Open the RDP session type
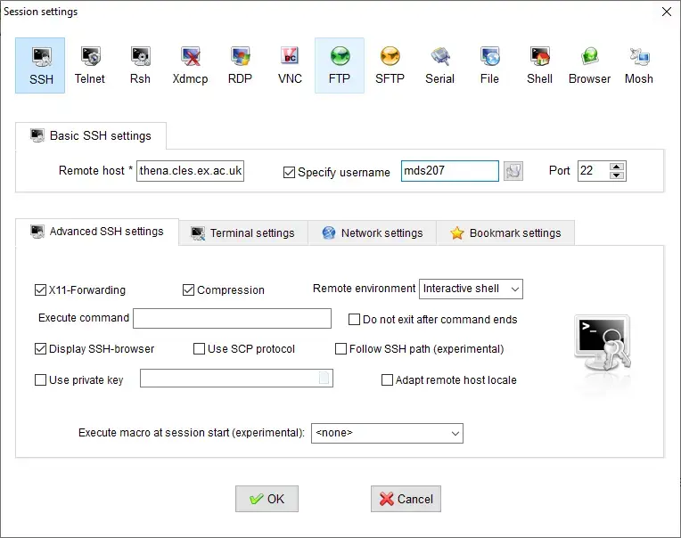This screenshot has height=538, width=681. [x=240, y=66]
